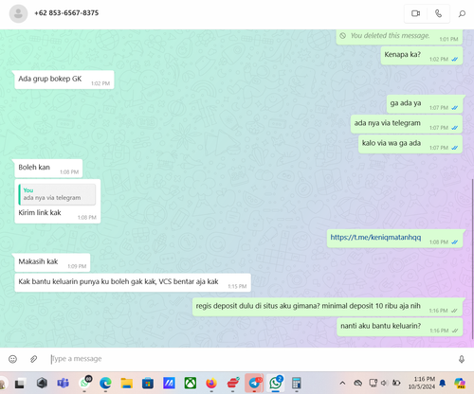Start a video call with the contact
The width and height of the screenshot is (474, 394).
[415, 13]
